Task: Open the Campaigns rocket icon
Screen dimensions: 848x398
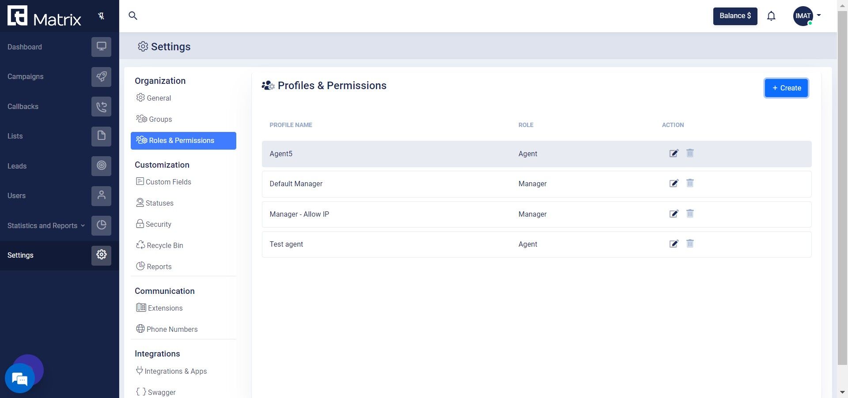Action: (x=101, y=76)
